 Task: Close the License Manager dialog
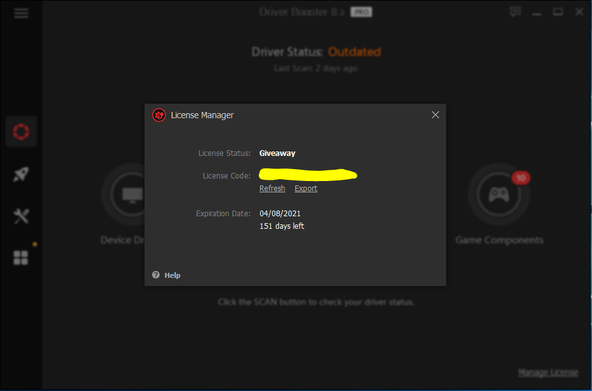click(x=435, y=115)
